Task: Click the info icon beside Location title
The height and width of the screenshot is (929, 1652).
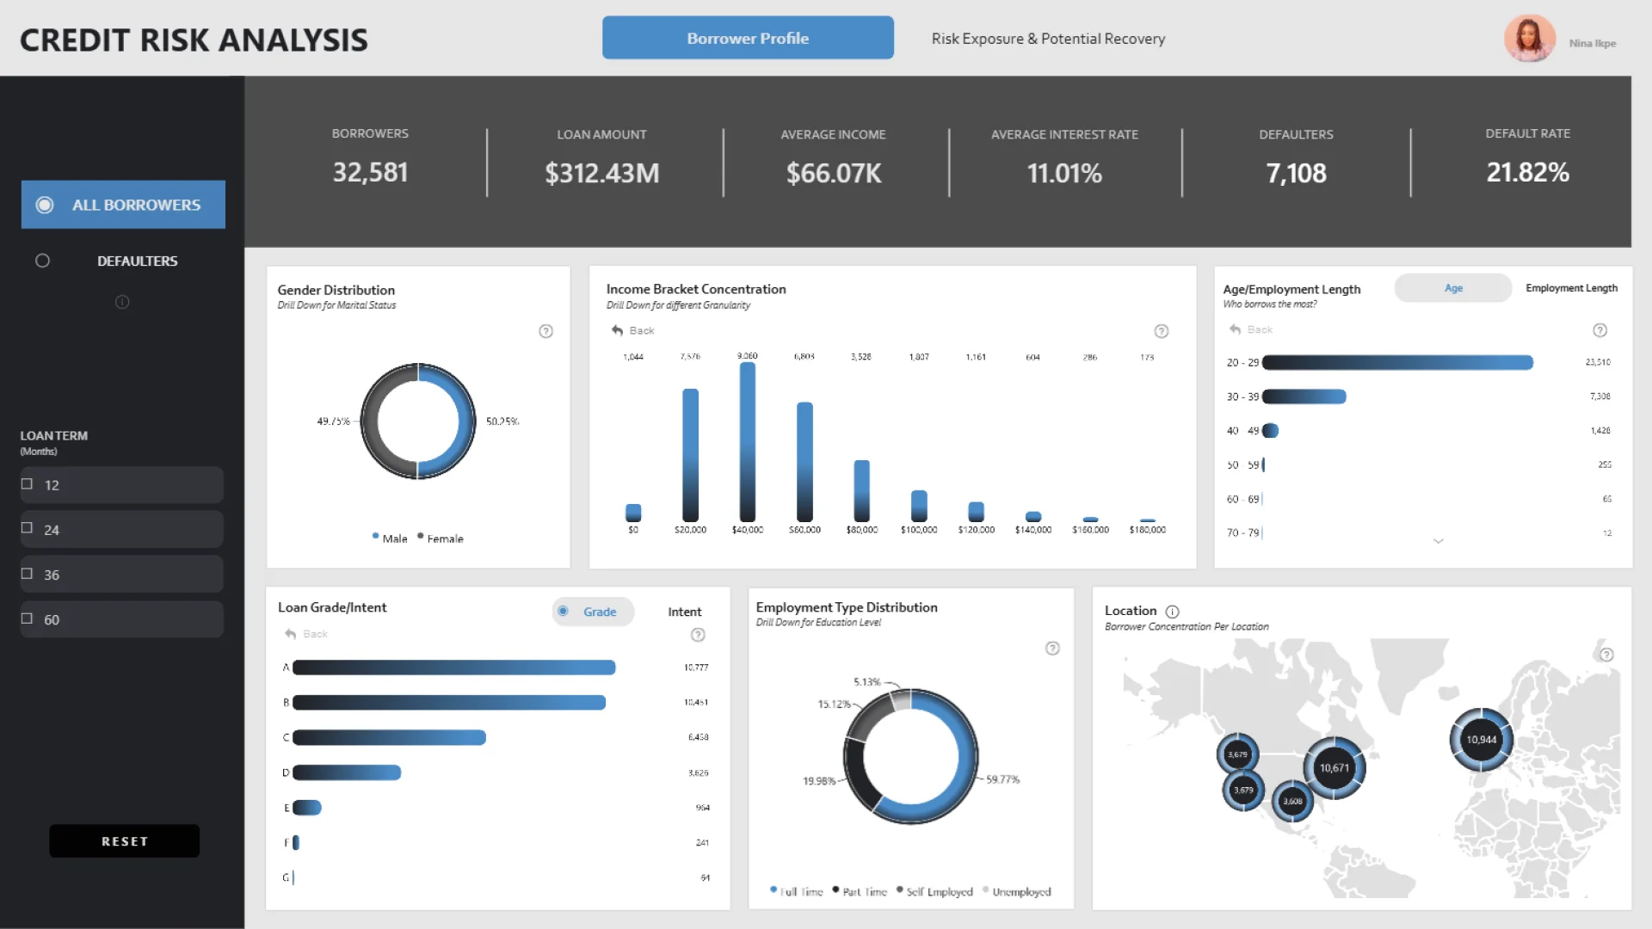Action: tap(1172, 612)
